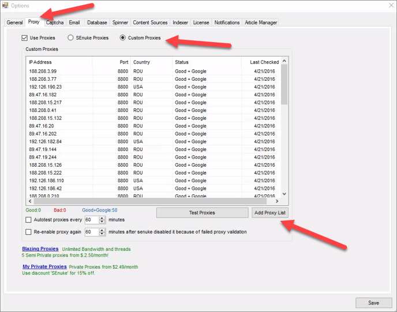Click the vertical scrollbar thumb

tap(284, 84)
